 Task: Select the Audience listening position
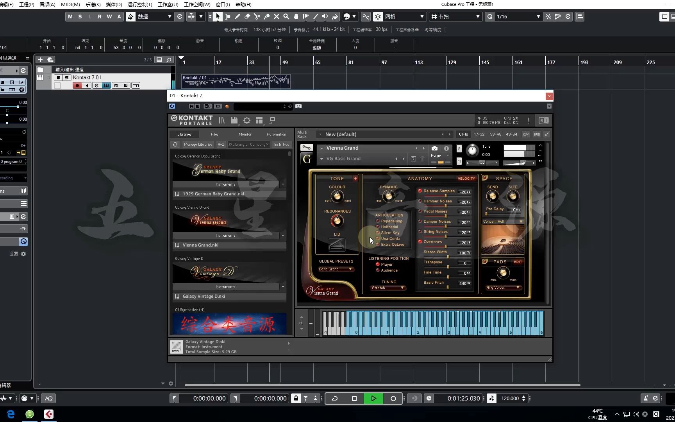378,270
